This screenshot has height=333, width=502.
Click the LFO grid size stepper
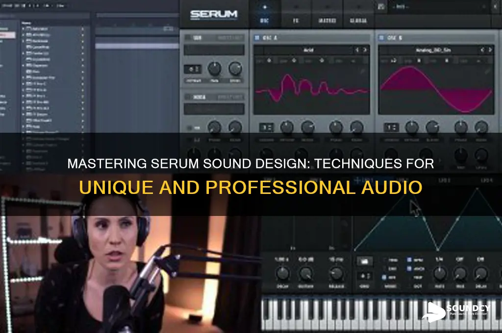click(365, 276)
